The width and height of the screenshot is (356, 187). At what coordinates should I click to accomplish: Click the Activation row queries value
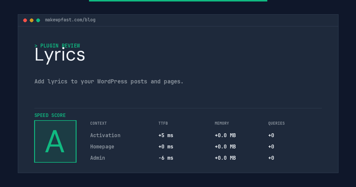click(271, 135)
